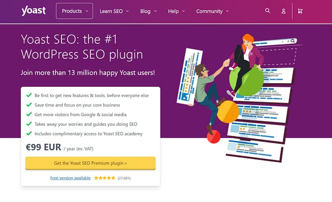Open the shopping cart icon
The height and width of the screenshot is (202, 332).
(300, 11)
